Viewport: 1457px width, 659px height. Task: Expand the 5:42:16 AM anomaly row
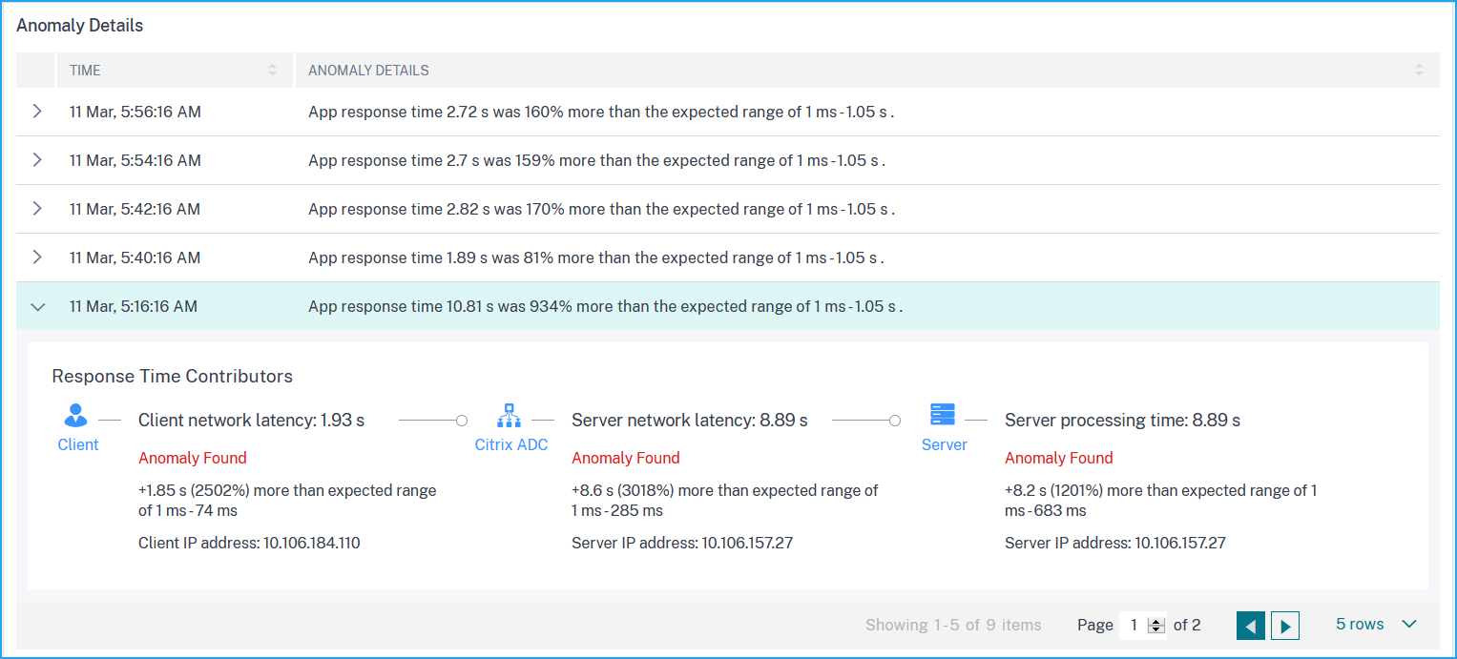coord(37,209)
